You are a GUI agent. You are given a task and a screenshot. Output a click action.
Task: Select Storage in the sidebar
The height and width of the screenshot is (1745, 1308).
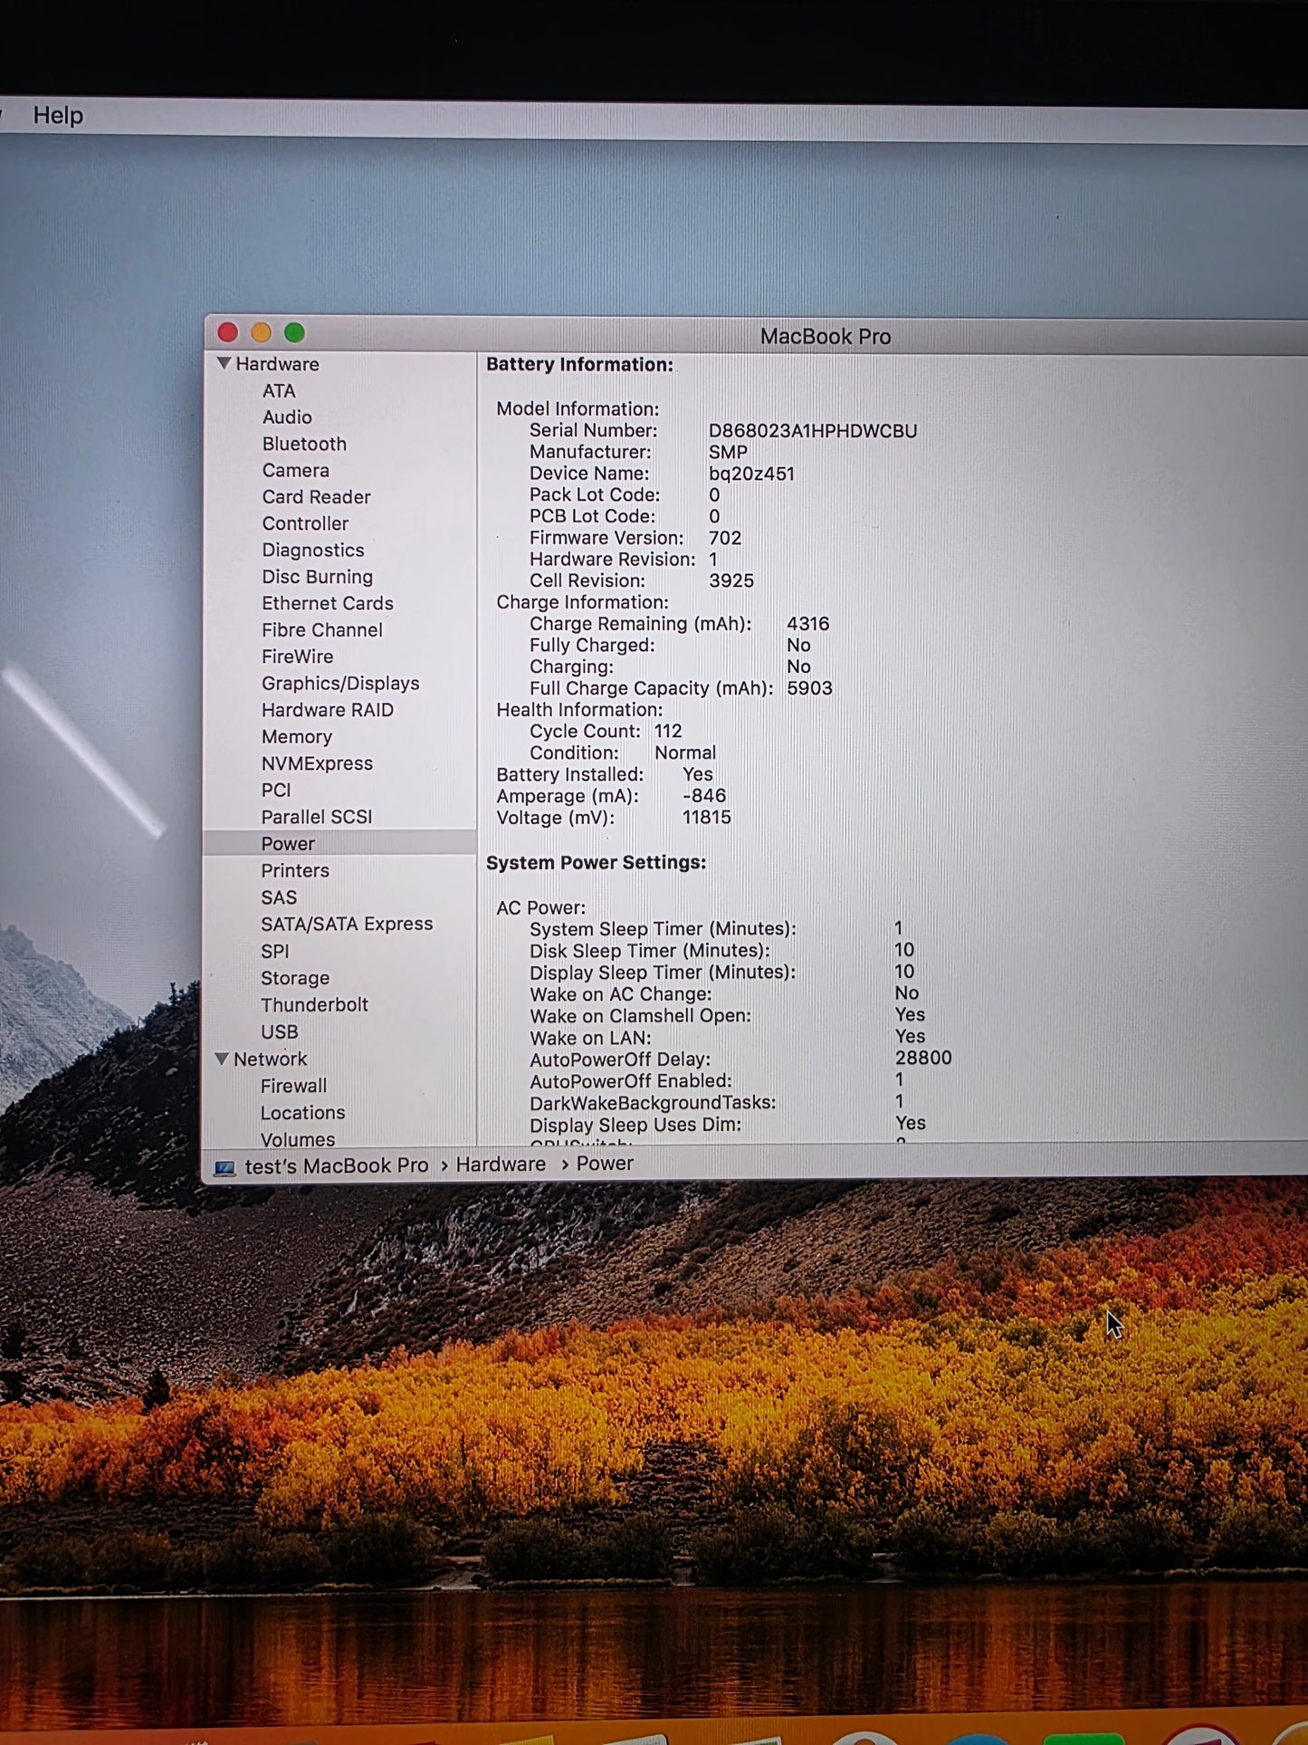click(x=295, y=978)
